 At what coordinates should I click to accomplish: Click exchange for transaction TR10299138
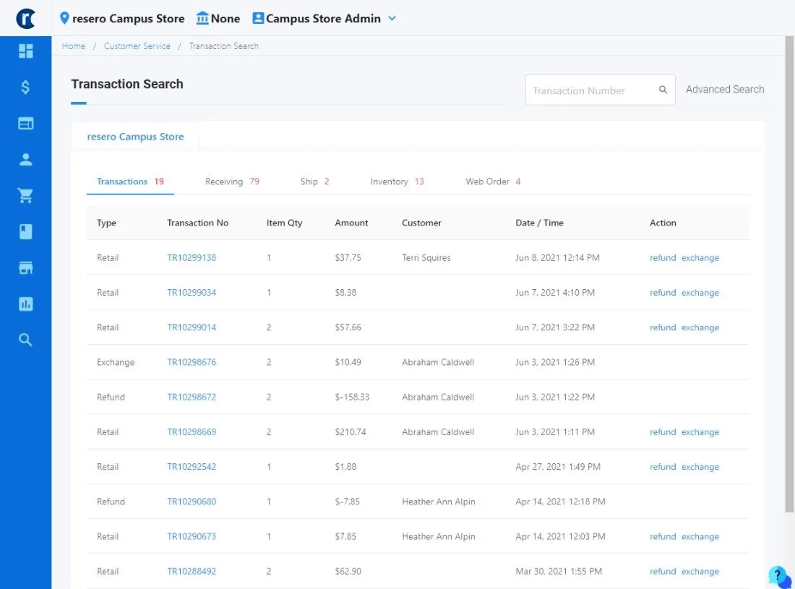700,257
